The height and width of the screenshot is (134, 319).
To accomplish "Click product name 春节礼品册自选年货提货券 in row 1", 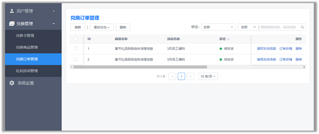I will [x=134, y=48].
